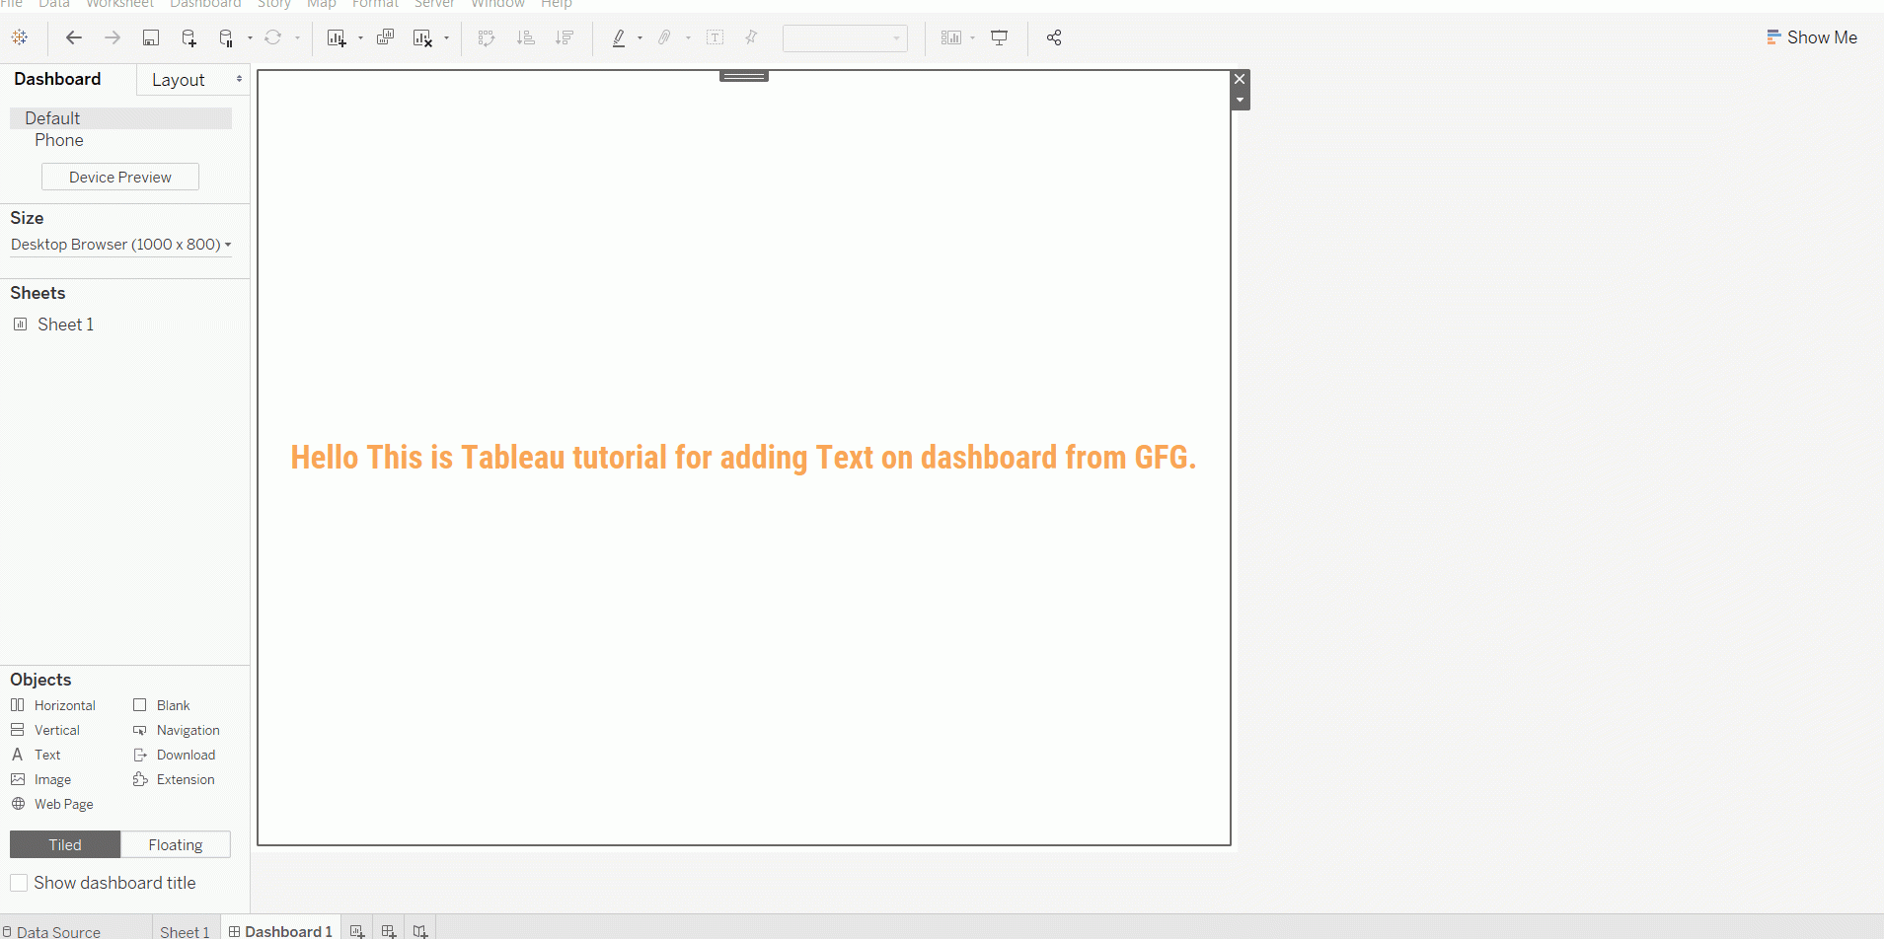Screen dimensions: 1884x939
Task: Click the New Dashboard icon in bottom tabs
Action: coord(389,930)
